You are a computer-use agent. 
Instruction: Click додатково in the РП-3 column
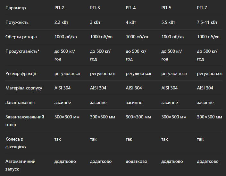pos(101,162)
